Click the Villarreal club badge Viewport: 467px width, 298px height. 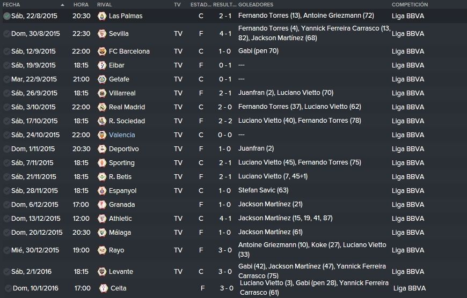102,93
